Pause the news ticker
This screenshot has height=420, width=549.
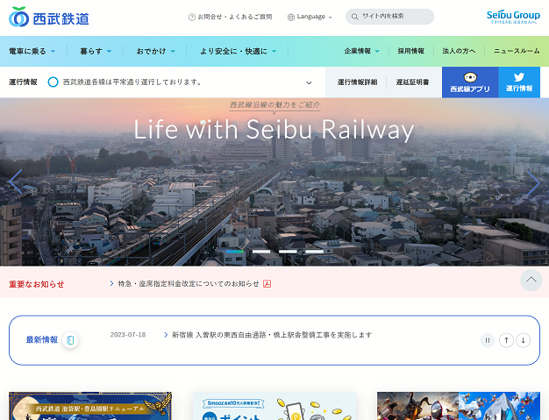pyautogui.click(x=488, y=340)
